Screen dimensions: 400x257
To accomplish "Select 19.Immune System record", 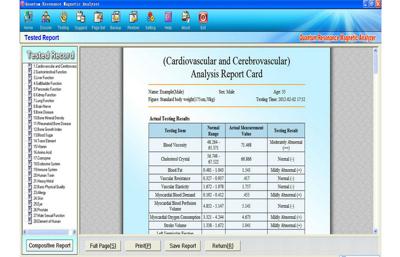I will [45, 169].
